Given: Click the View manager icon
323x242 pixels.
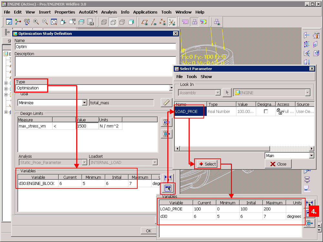Looking at the screenshot, I should coord(90,22).
